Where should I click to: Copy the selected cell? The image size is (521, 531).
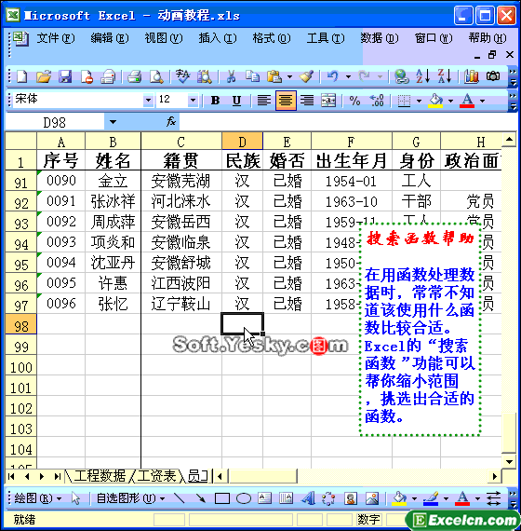[x=252, y=76]
